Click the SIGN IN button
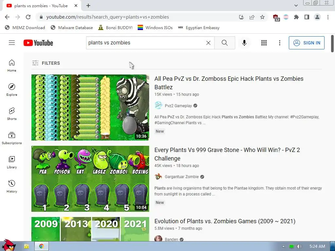This screenshot has width=335, height=251. 307,43
